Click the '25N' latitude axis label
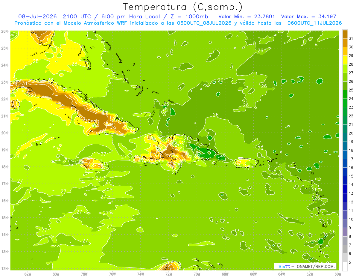The height and width of the screenshot is (278, 359). (x=4, y=48)
